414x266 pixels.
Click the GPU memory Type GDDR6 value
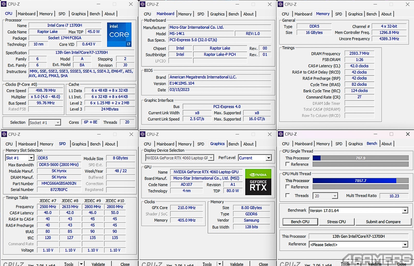click(x=251, y=214)
